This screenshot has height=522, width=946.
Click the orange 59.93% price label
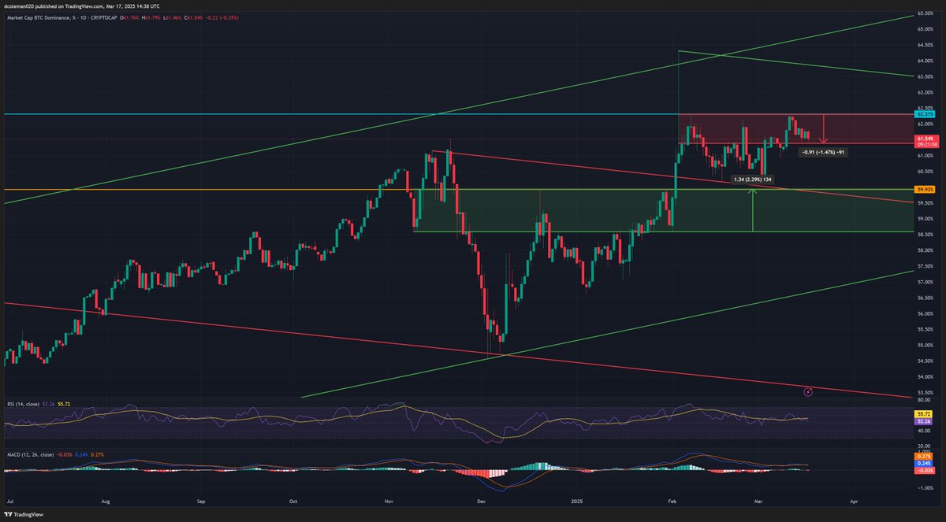925,189
